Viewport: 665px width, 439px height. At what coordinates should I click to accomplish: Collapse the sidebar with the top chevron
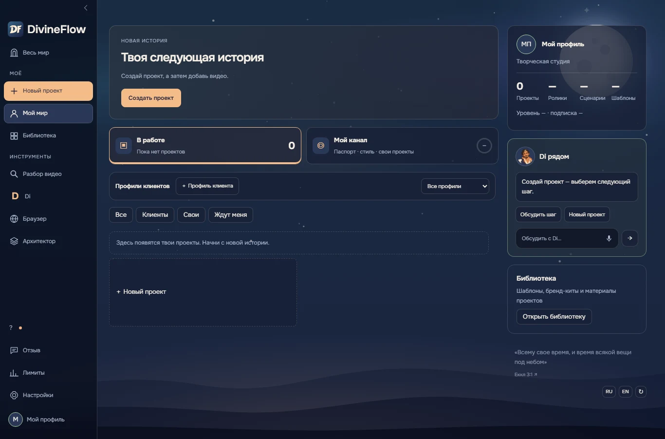pos(86,8)
